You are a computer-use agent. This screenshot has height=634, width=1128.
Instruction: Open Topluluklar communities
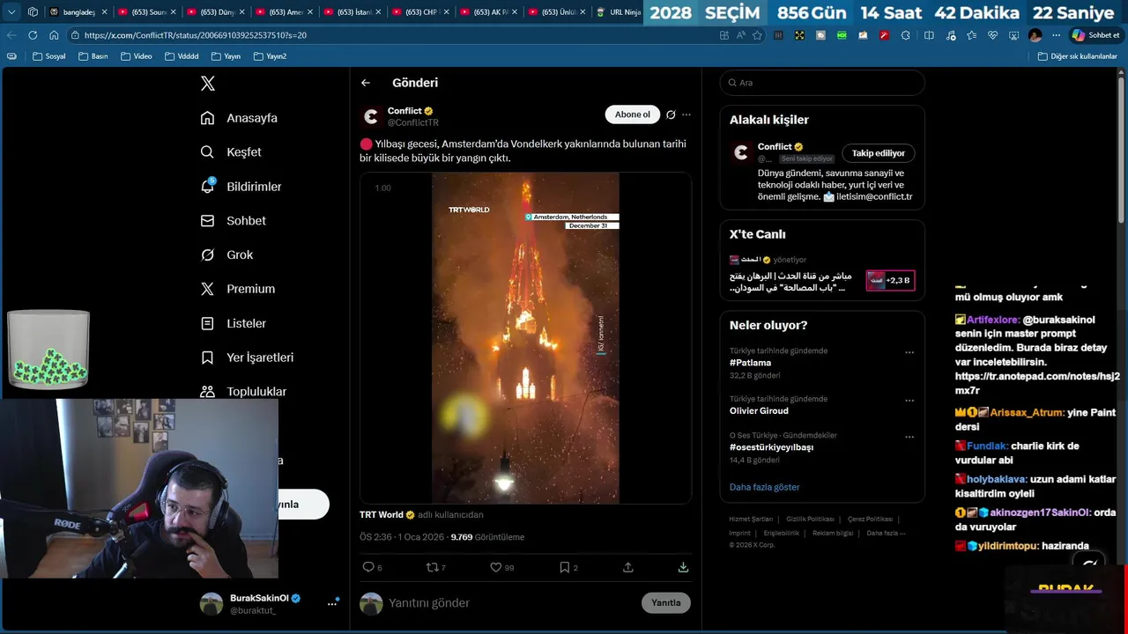(243, 392)
